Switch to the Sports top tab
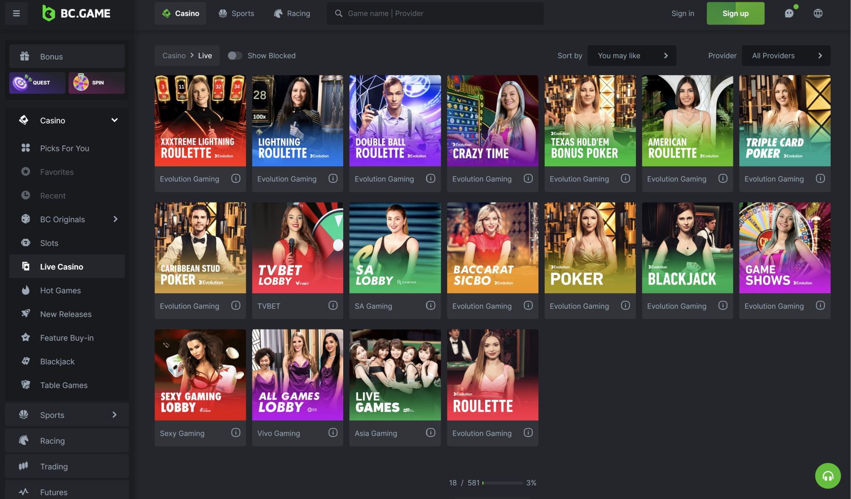The image size is (851, 499). 236,13
